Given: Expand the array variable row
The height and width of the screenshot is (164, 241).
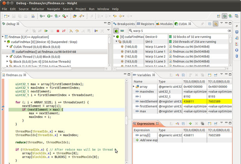Looking at the screenshot, I should click(134, 86).
